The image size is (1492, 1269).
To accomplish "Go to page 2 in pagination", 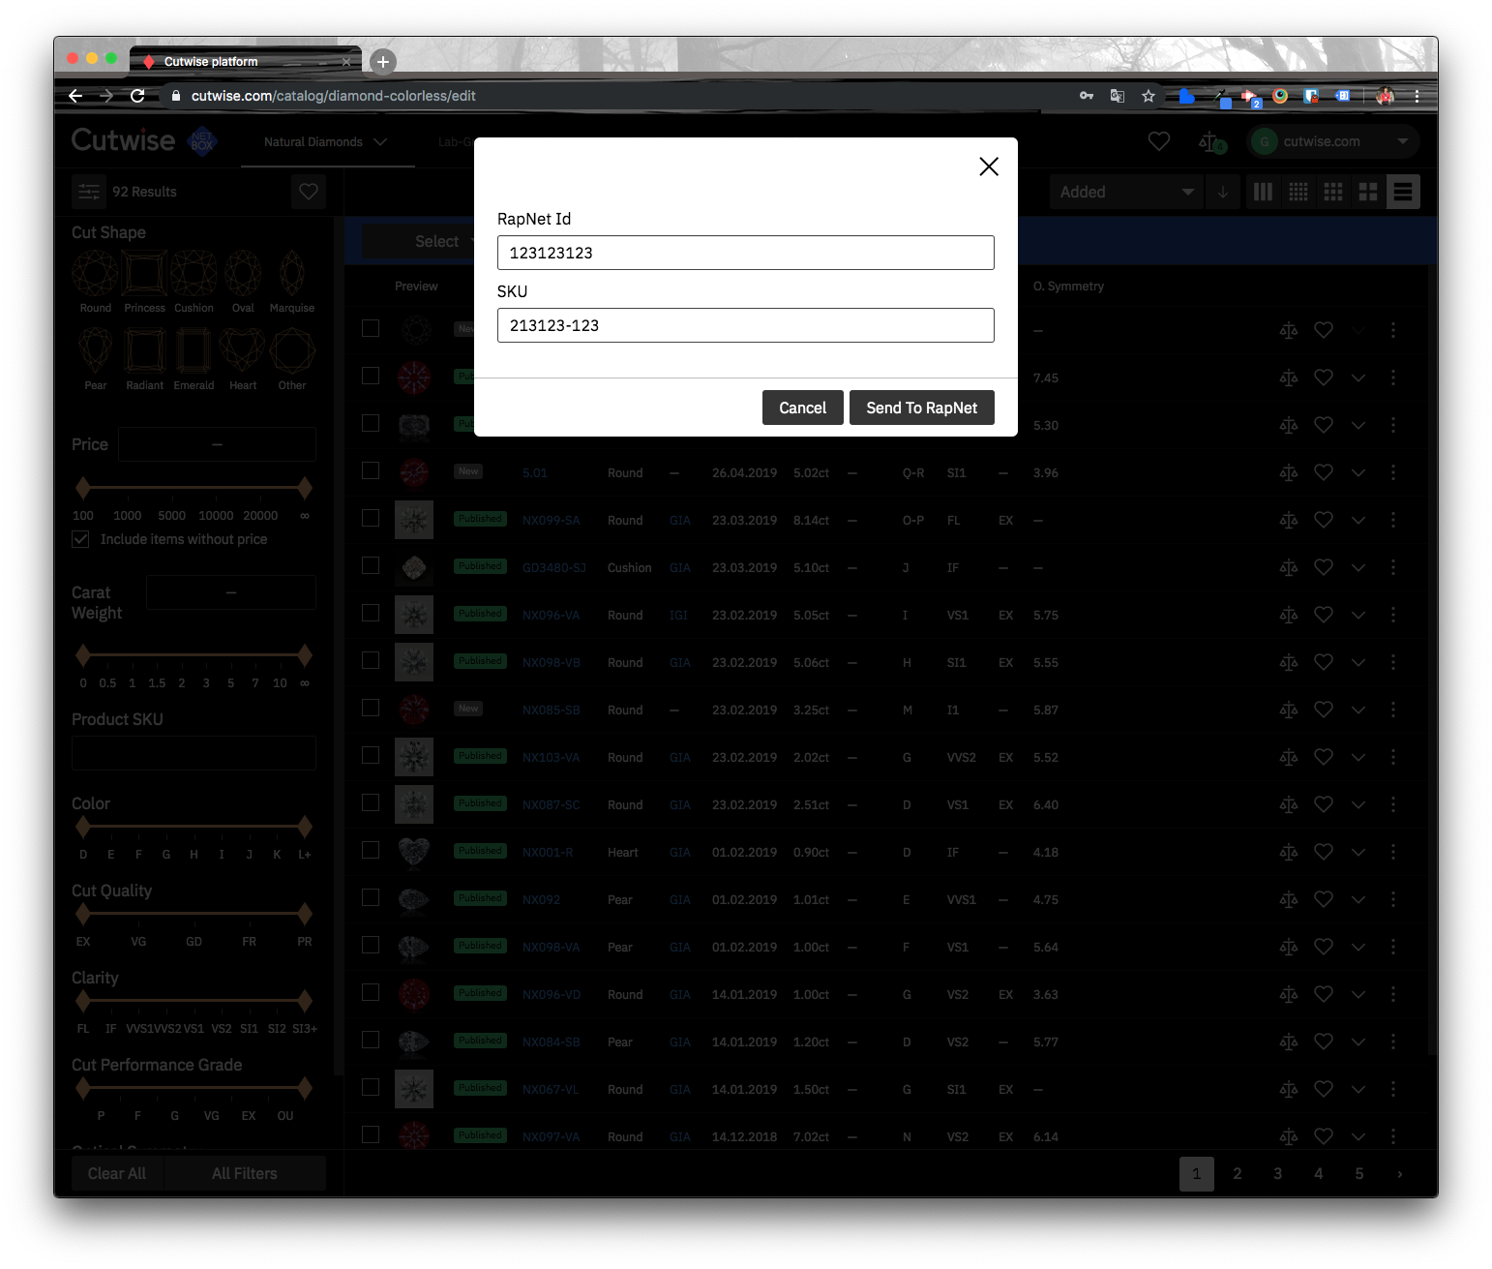I will pos(1238,1174).
